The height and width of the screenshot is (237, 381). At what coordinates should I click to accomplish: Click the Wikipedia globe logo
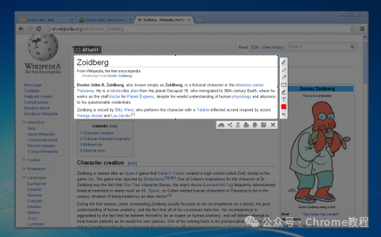click(x=43, y=47)
